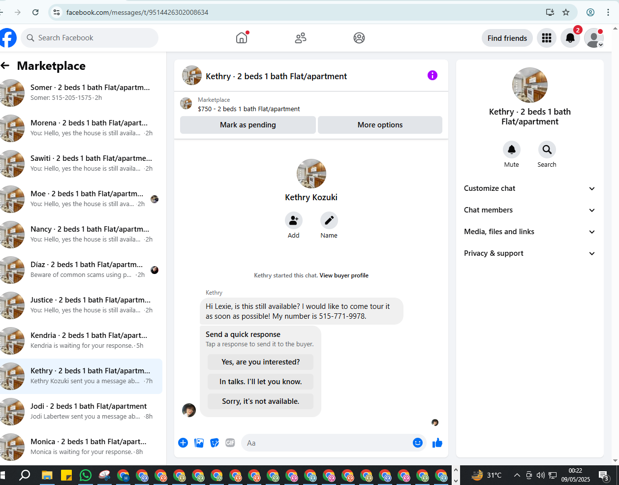This screenshot has height=485, width=619.
Task: Open Somer conversation in list
Action: tap(81, 92)
